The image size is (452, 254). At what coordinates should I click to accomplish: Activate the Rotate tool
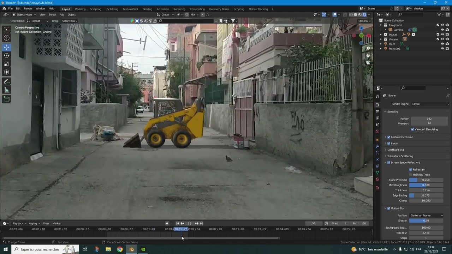point(7,55)
